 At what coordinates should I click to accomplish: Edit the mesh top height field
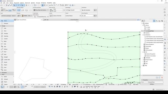point(58,9)
